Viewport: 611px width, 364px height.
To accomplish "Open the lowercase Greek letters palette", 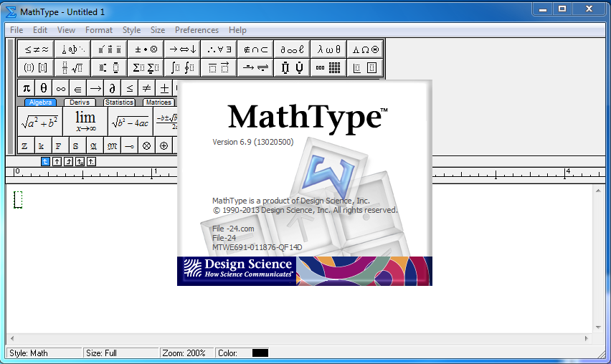I will [329, 49].
